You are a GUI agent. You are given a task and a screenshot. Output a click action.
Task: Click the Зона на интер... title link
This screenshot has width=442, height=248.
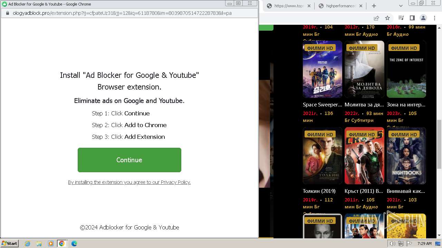(406, 105)
